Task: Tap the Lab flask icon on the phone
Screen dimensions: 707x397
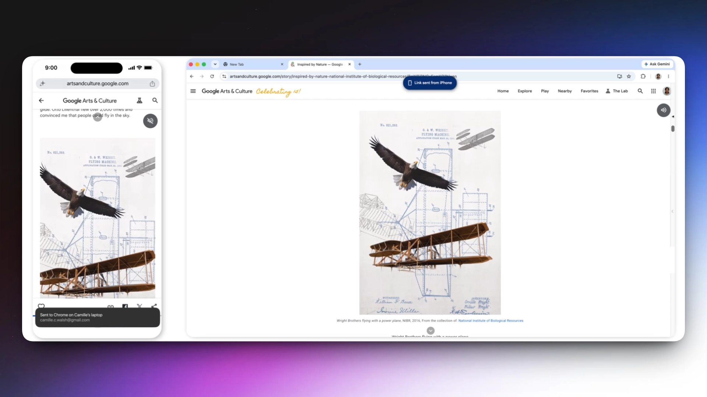Action: point(140,100)
